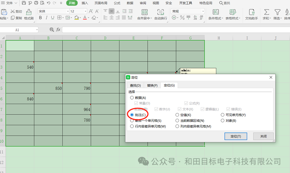Select the 列内容差异单元格(M) radio option
Screen dimensions: 290x173
tap(177, 126)
